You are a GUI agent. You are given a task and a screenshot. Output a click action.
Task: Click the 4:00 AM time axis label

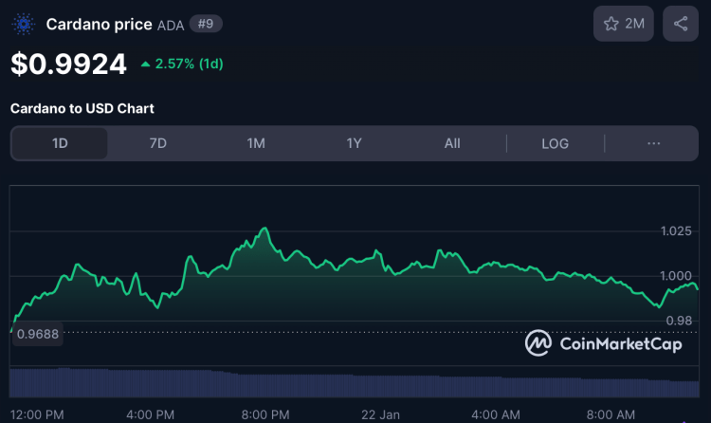(x=496, y=414)
